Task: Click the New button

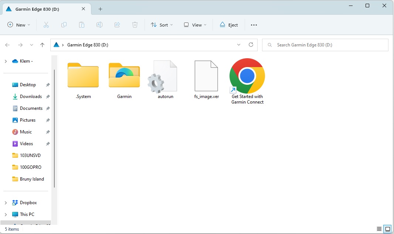Action: (18, 25)
